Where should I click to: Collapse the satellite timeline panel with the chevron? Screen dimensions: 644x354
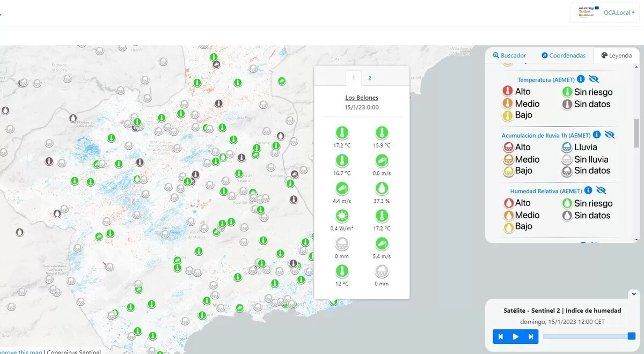633,294
